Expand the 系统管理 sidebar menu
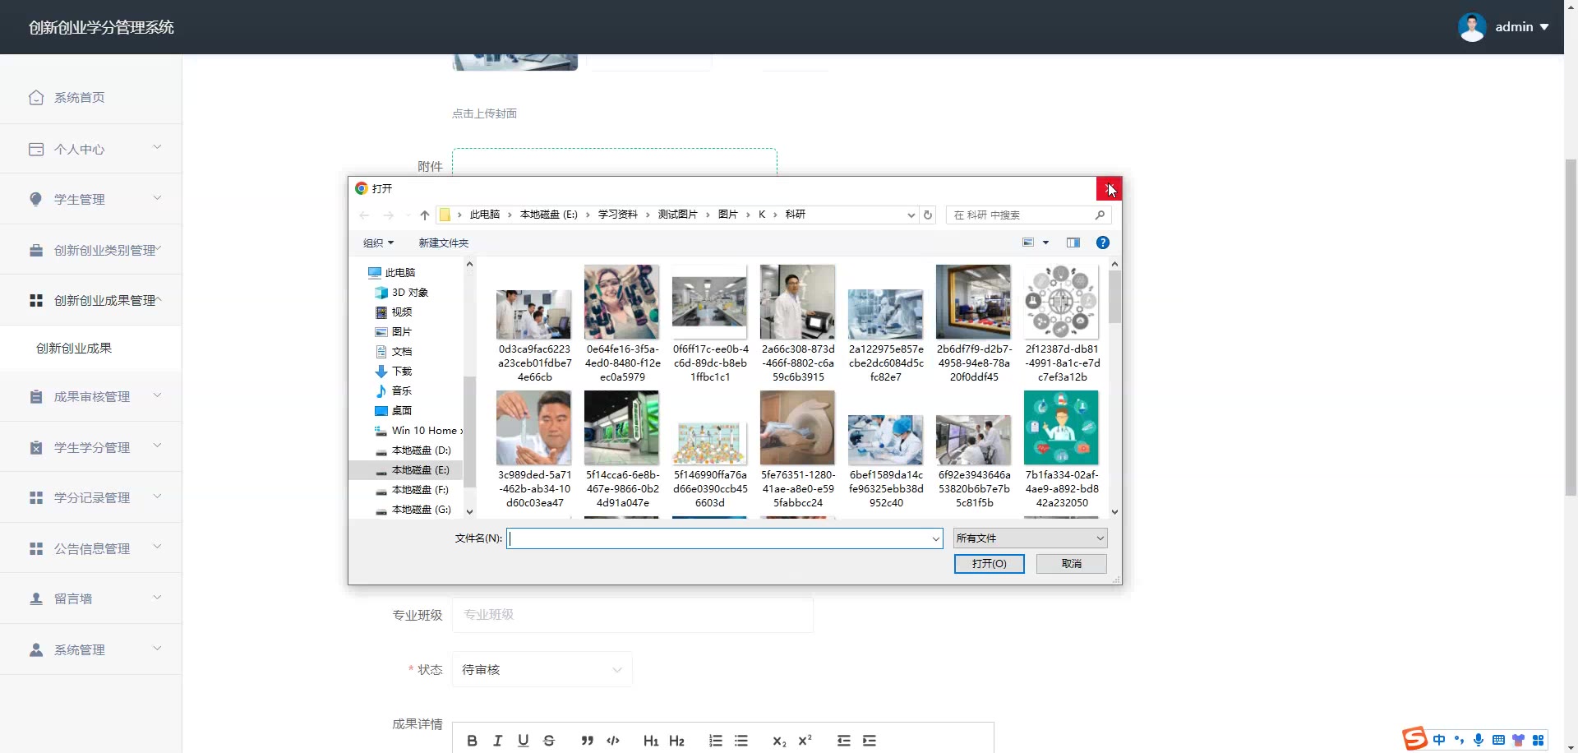 (x=90, y=649)
